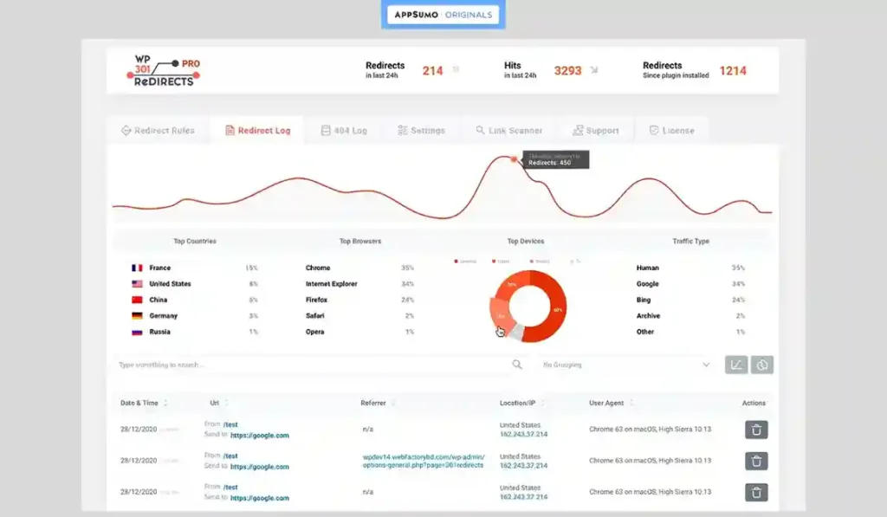Switch to the Redirect Rules tab
Screen dimensions: 887x517
(158, 131)
